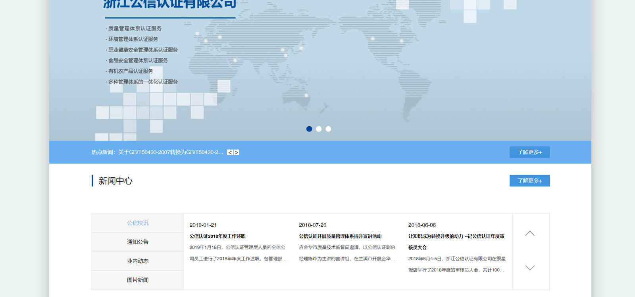Viewport: 635px width, 297px height.
Task: Open the 公信快讯 tab
Action: [x=138, y=223]
